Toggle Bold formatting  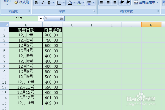pos(36,3)
